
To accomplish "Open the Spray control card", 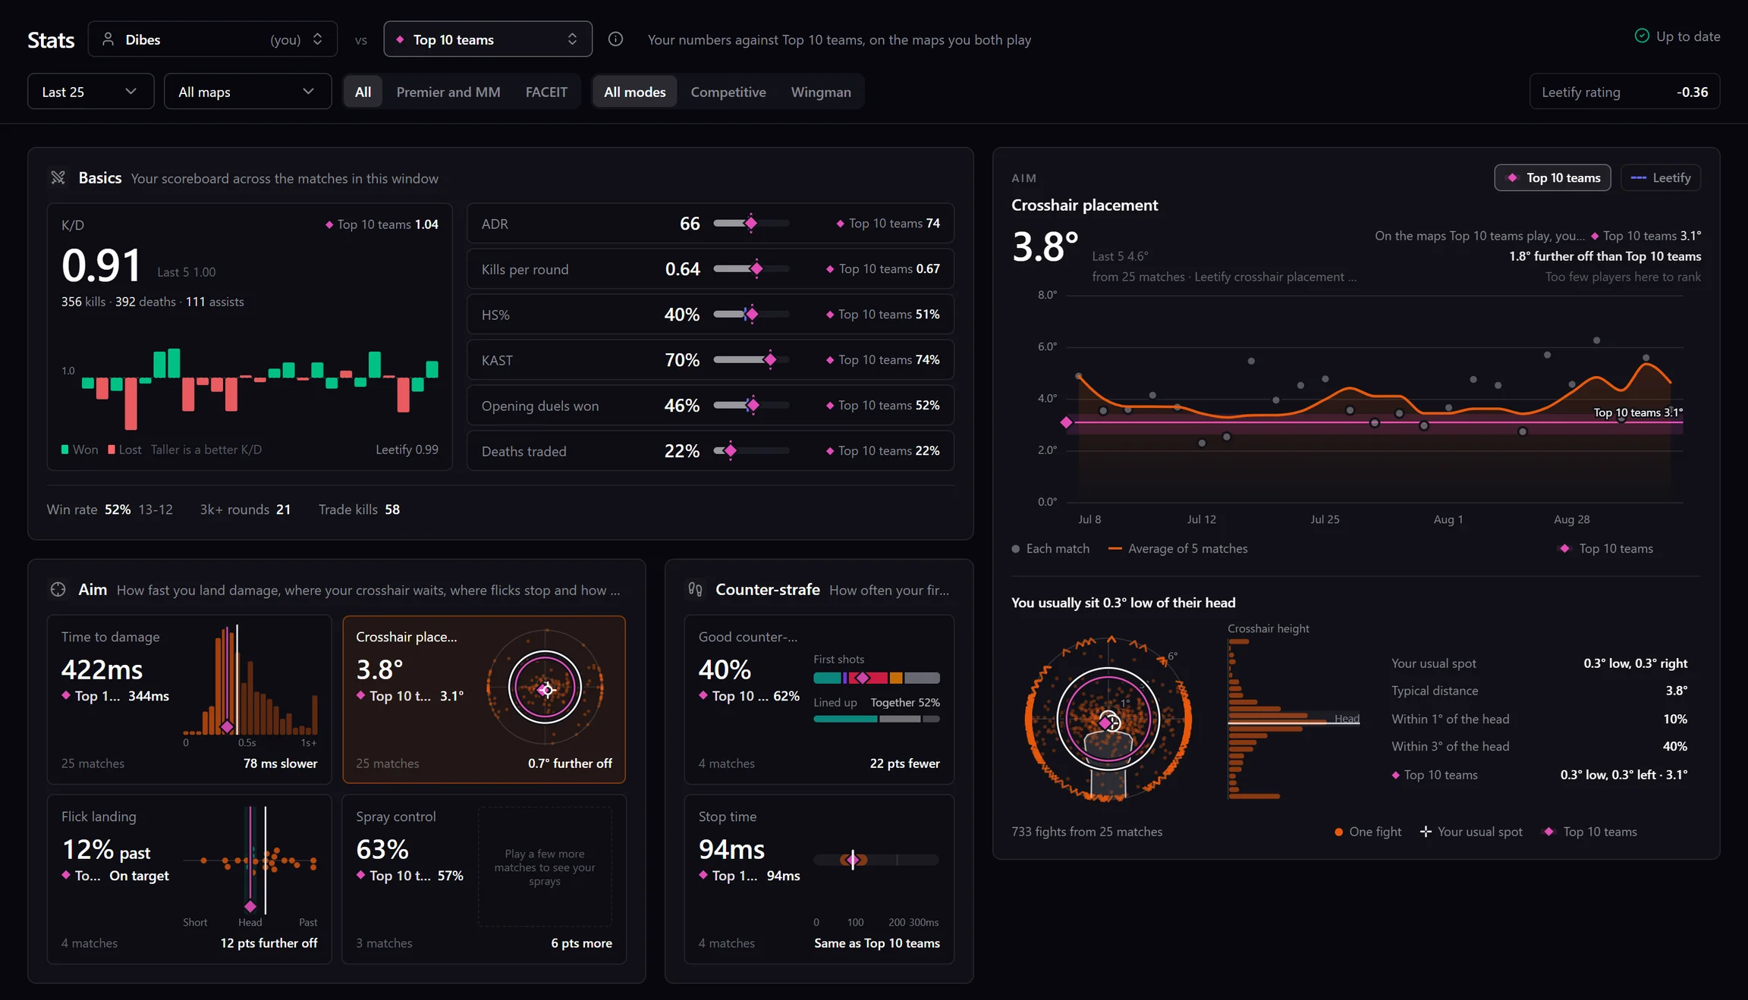I will 484,879.
